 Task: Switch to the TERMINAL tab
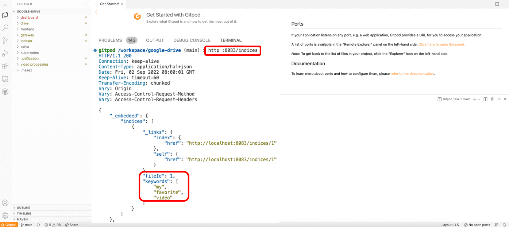tap(231, 40)
